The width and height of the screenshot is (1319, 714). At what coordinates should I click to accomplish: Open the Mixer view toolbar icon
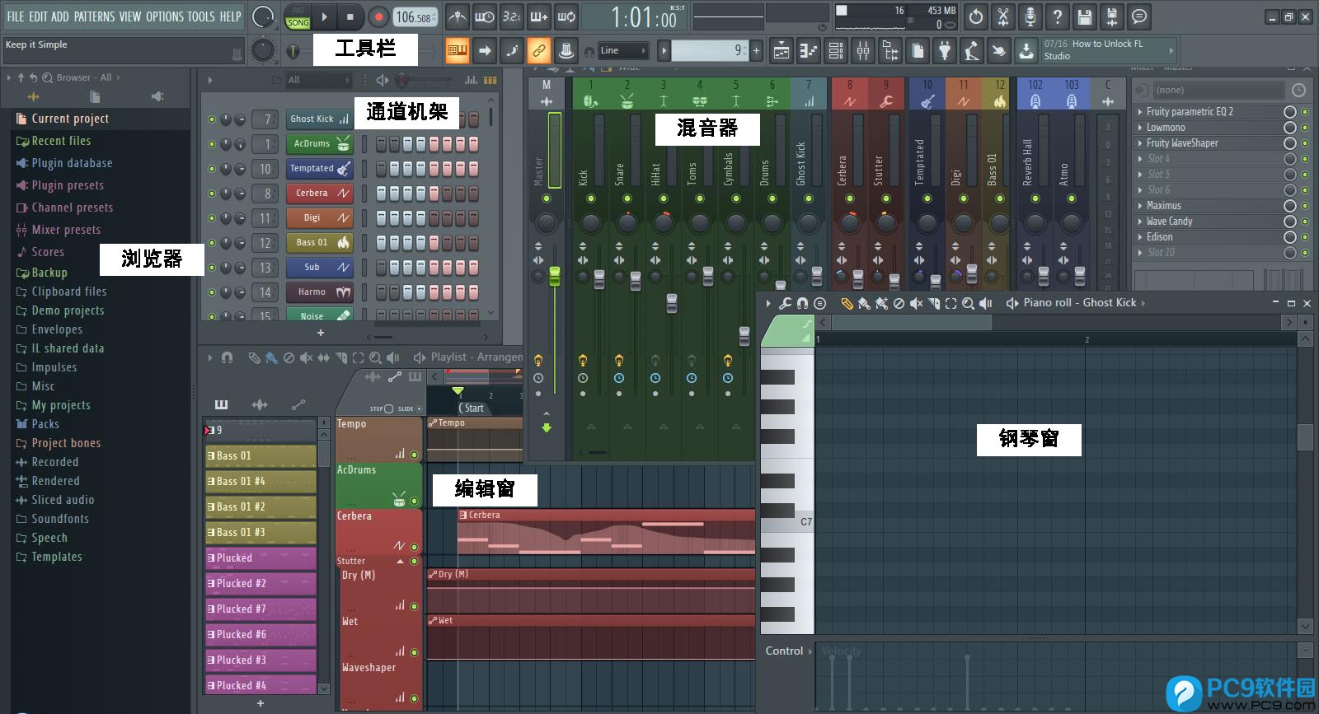tap(863, 51)
